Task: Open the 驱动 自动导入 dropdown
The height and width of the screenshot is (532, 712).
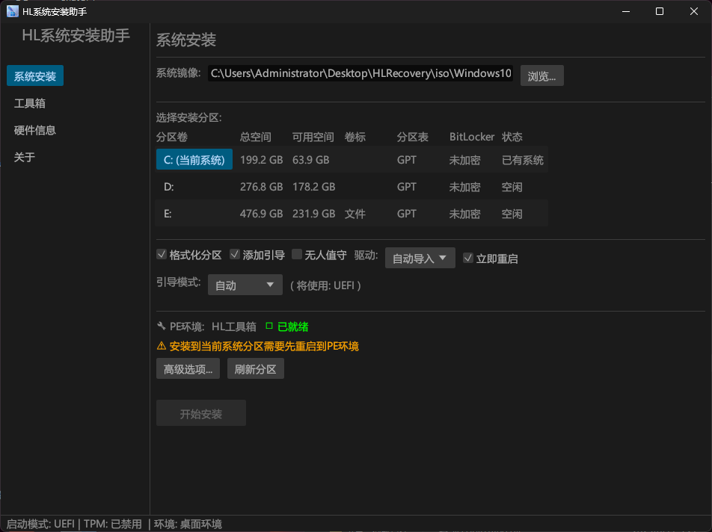Action: pyautogui.click(x=420, y=259)
